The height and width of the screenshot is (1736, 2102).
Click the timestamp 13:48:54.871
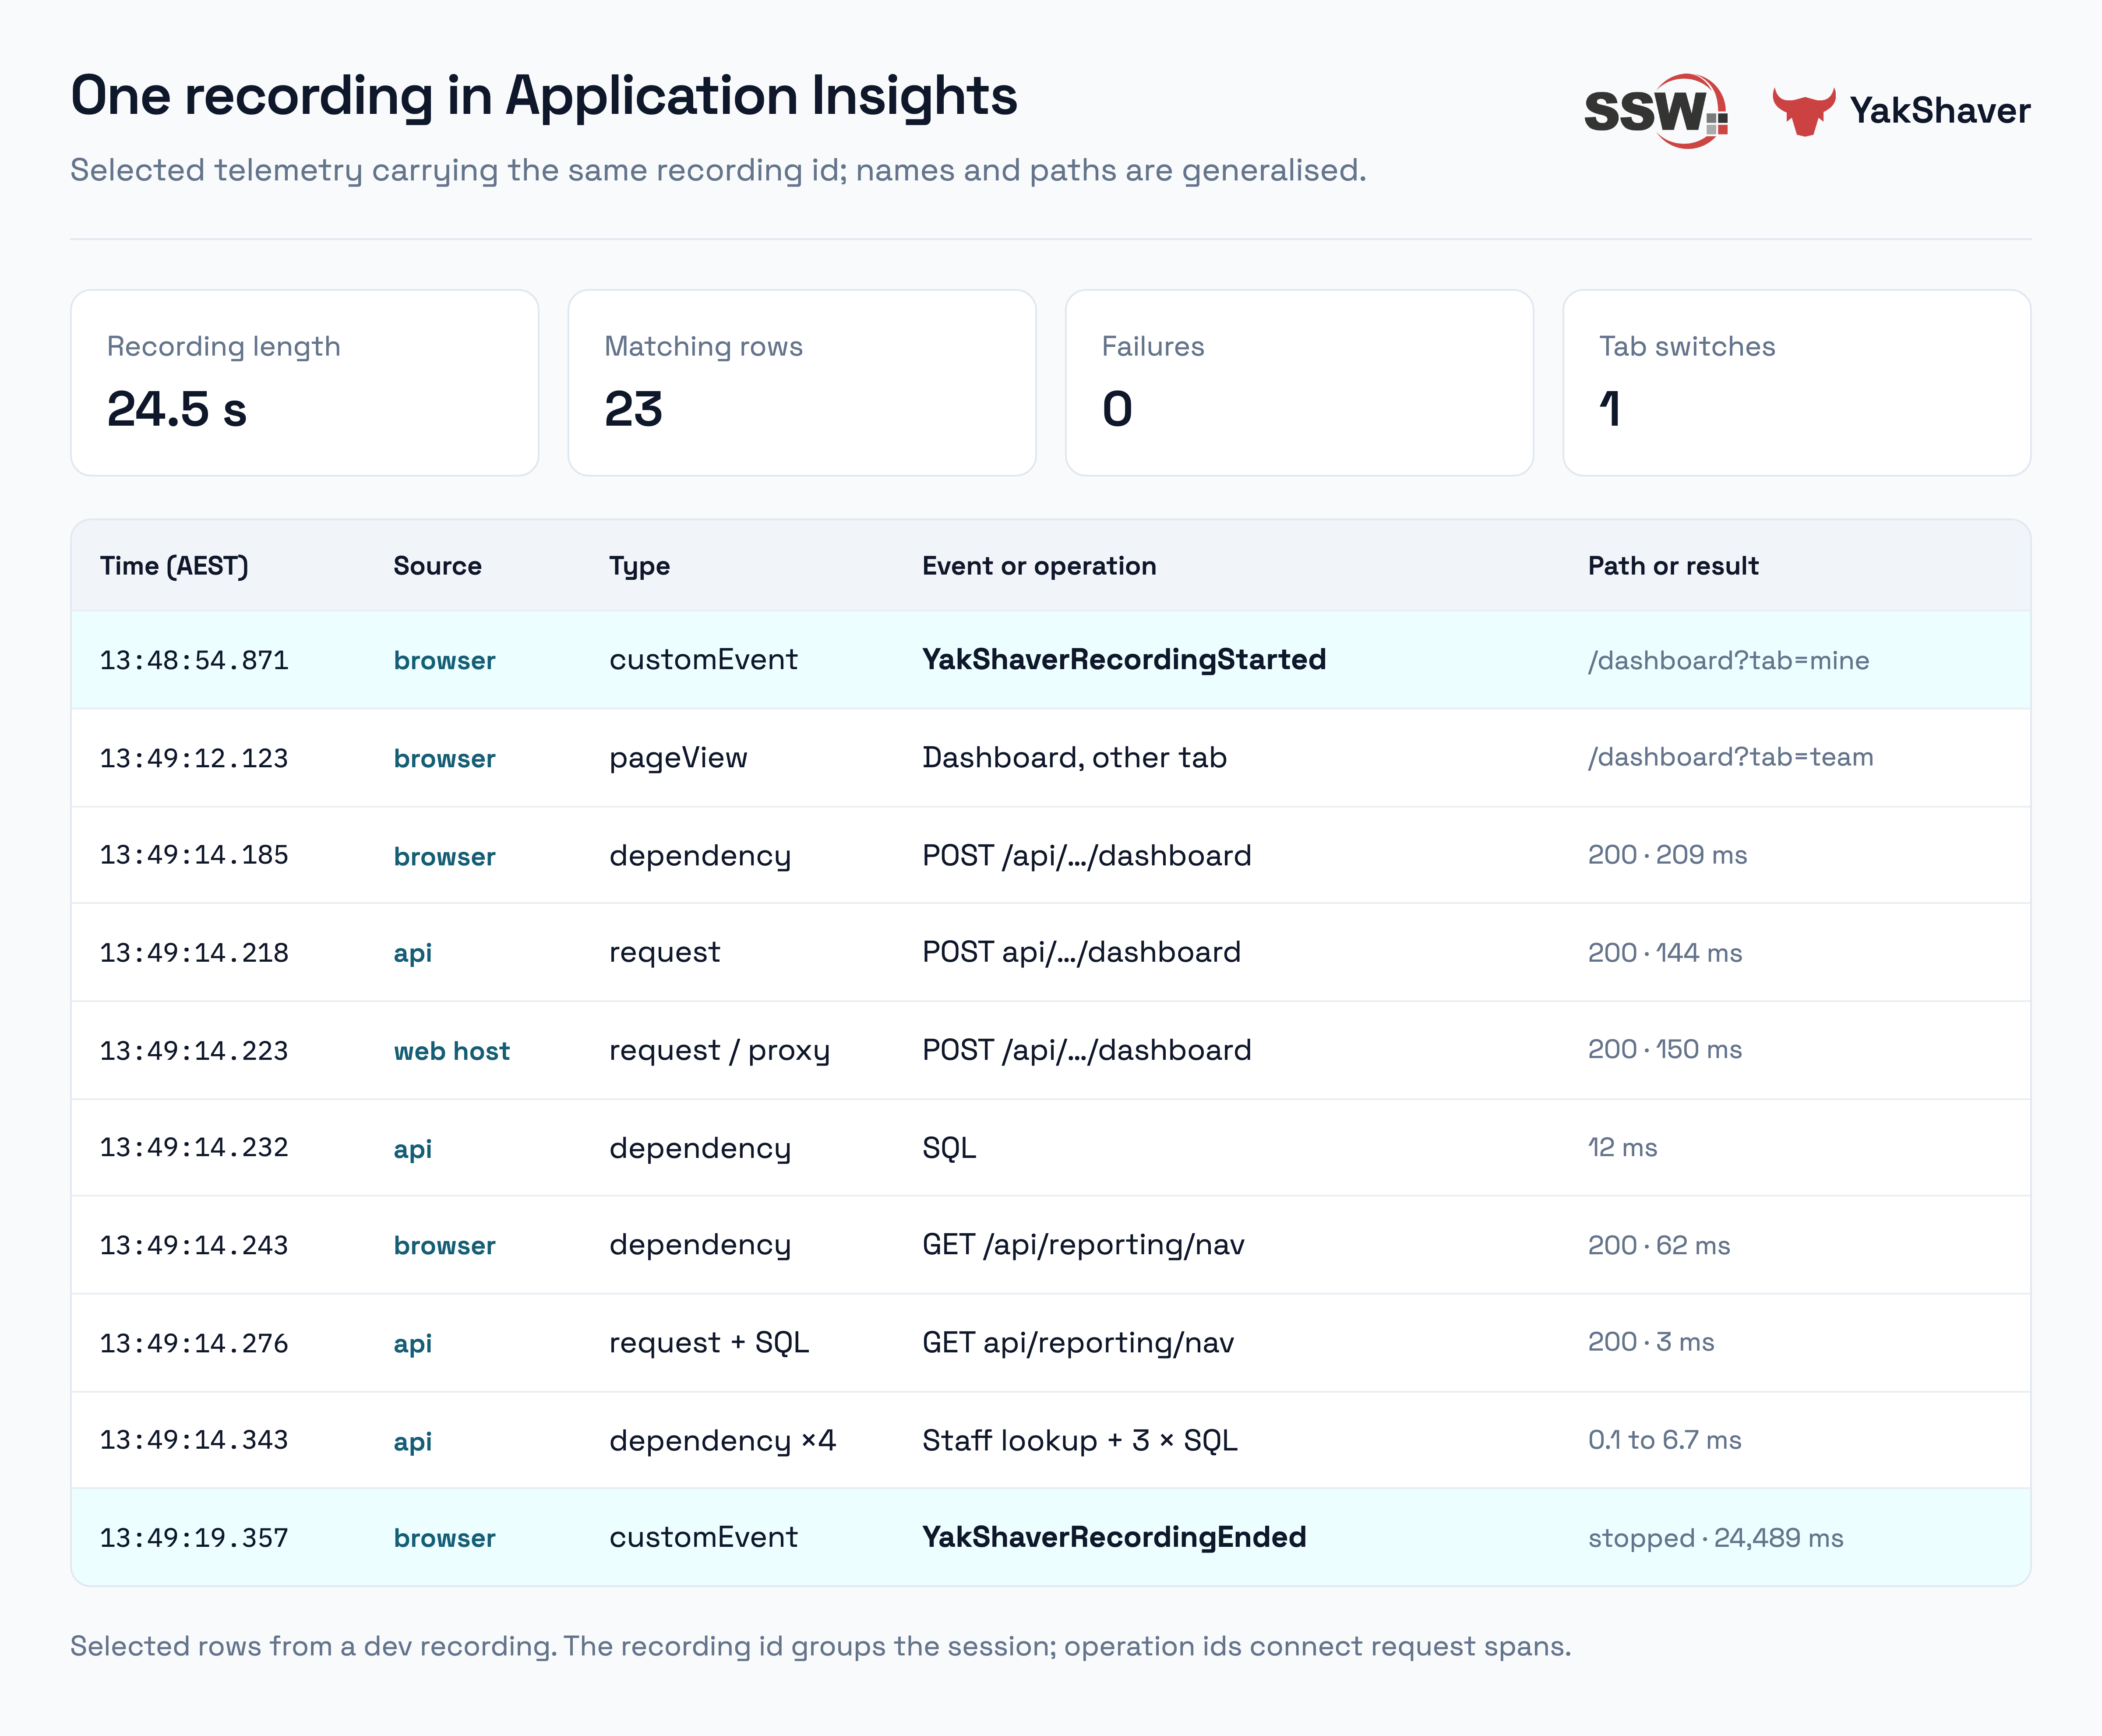coord(194,660)
